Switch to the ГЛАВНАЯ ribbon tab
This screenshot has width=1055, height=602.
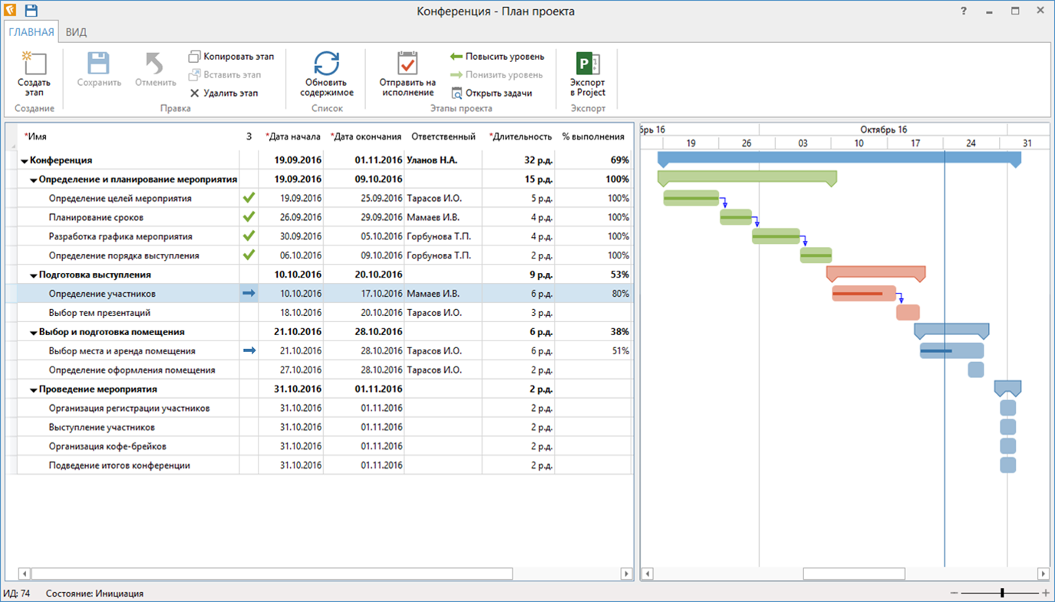tap(31, 32)
